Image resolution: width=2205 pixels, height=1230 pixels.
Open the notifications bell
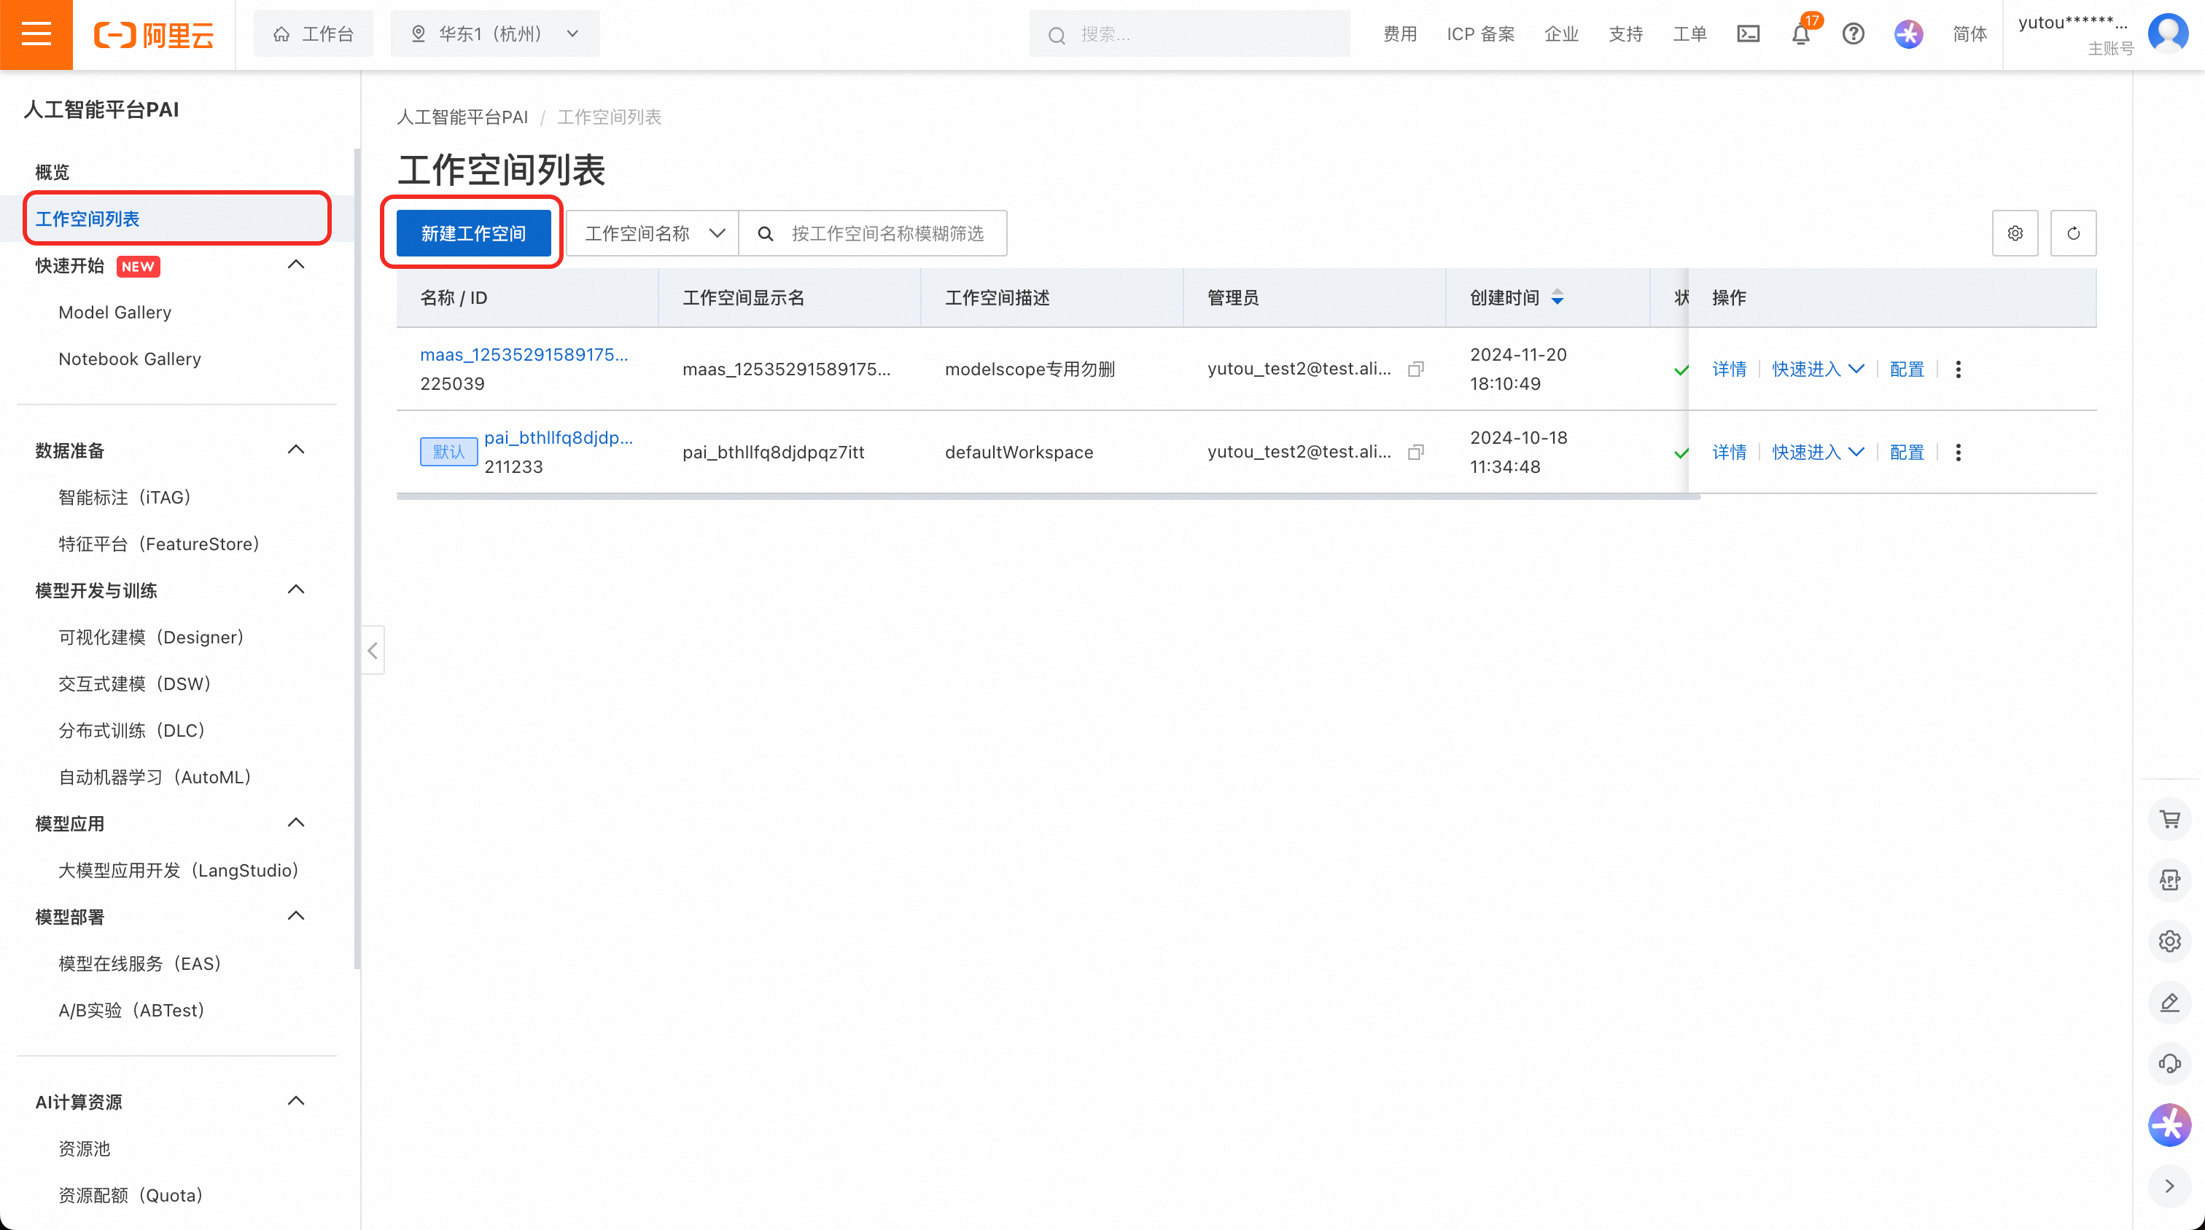tap(1801, 35)
